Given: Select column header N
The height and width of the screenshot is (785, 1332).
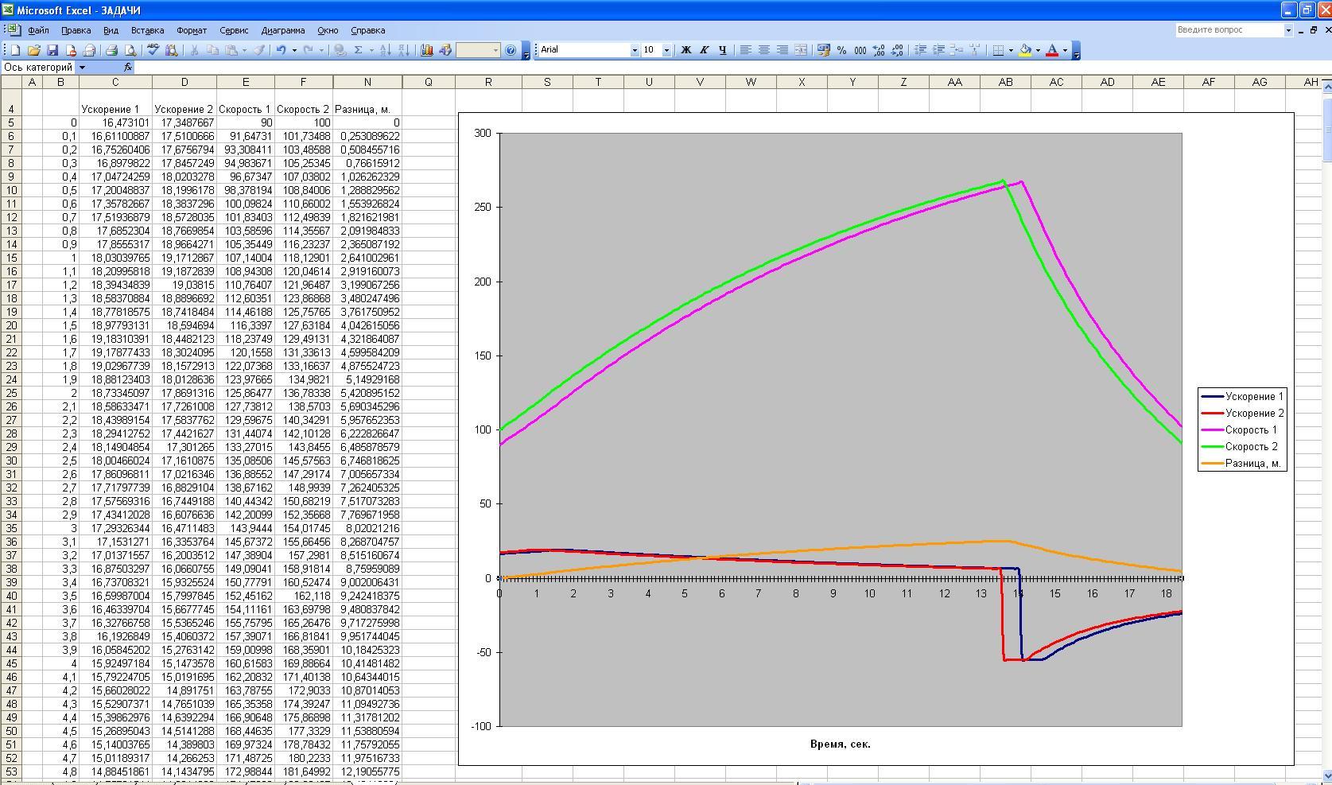Looking at the screenshot, I should (367, 82).
